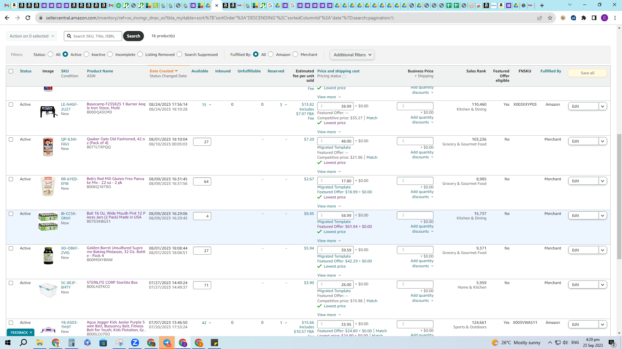Open Quaker Oats Old Fashioned product link
622x349 pixels.
click(x=116, y=141)
